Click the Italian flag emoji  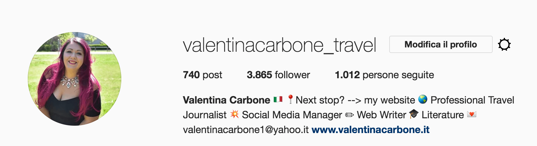coord(278,99)
